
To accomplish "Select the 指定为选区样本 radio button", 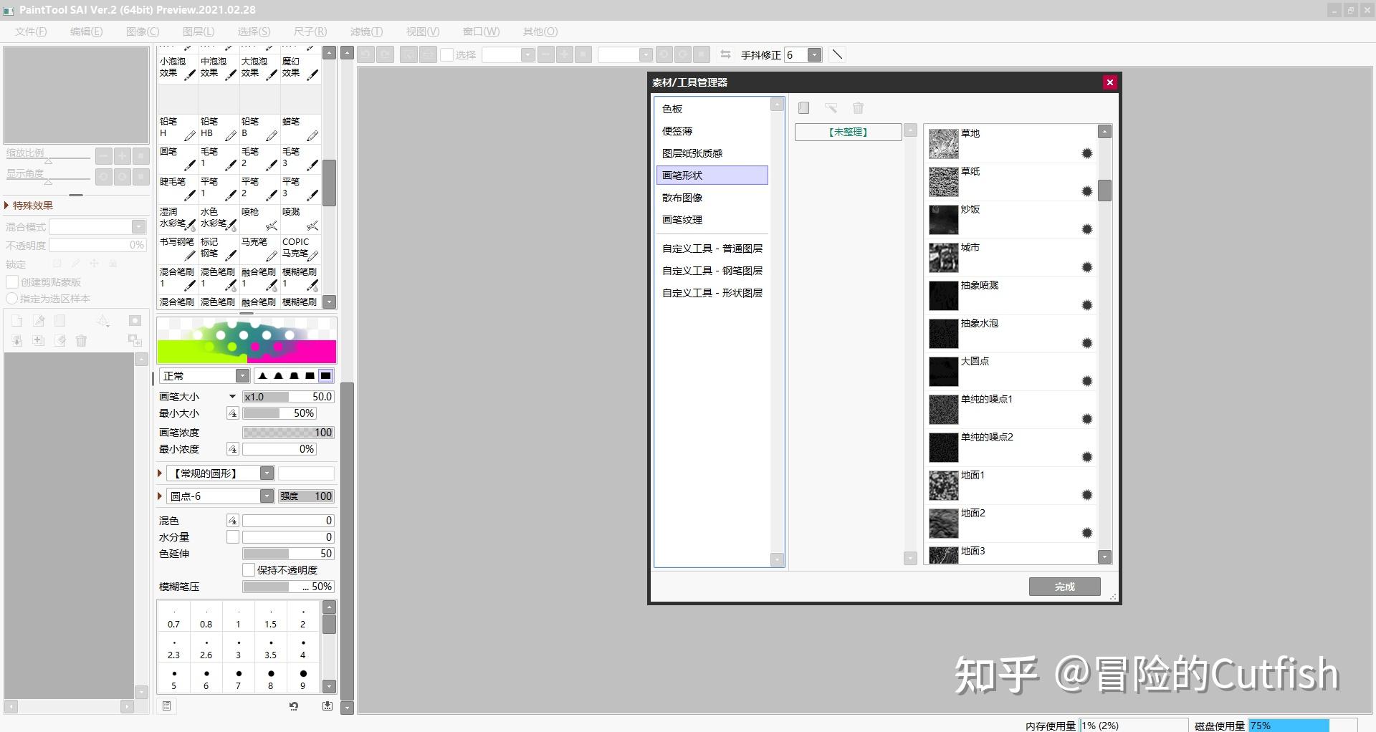I will (12, 298).
